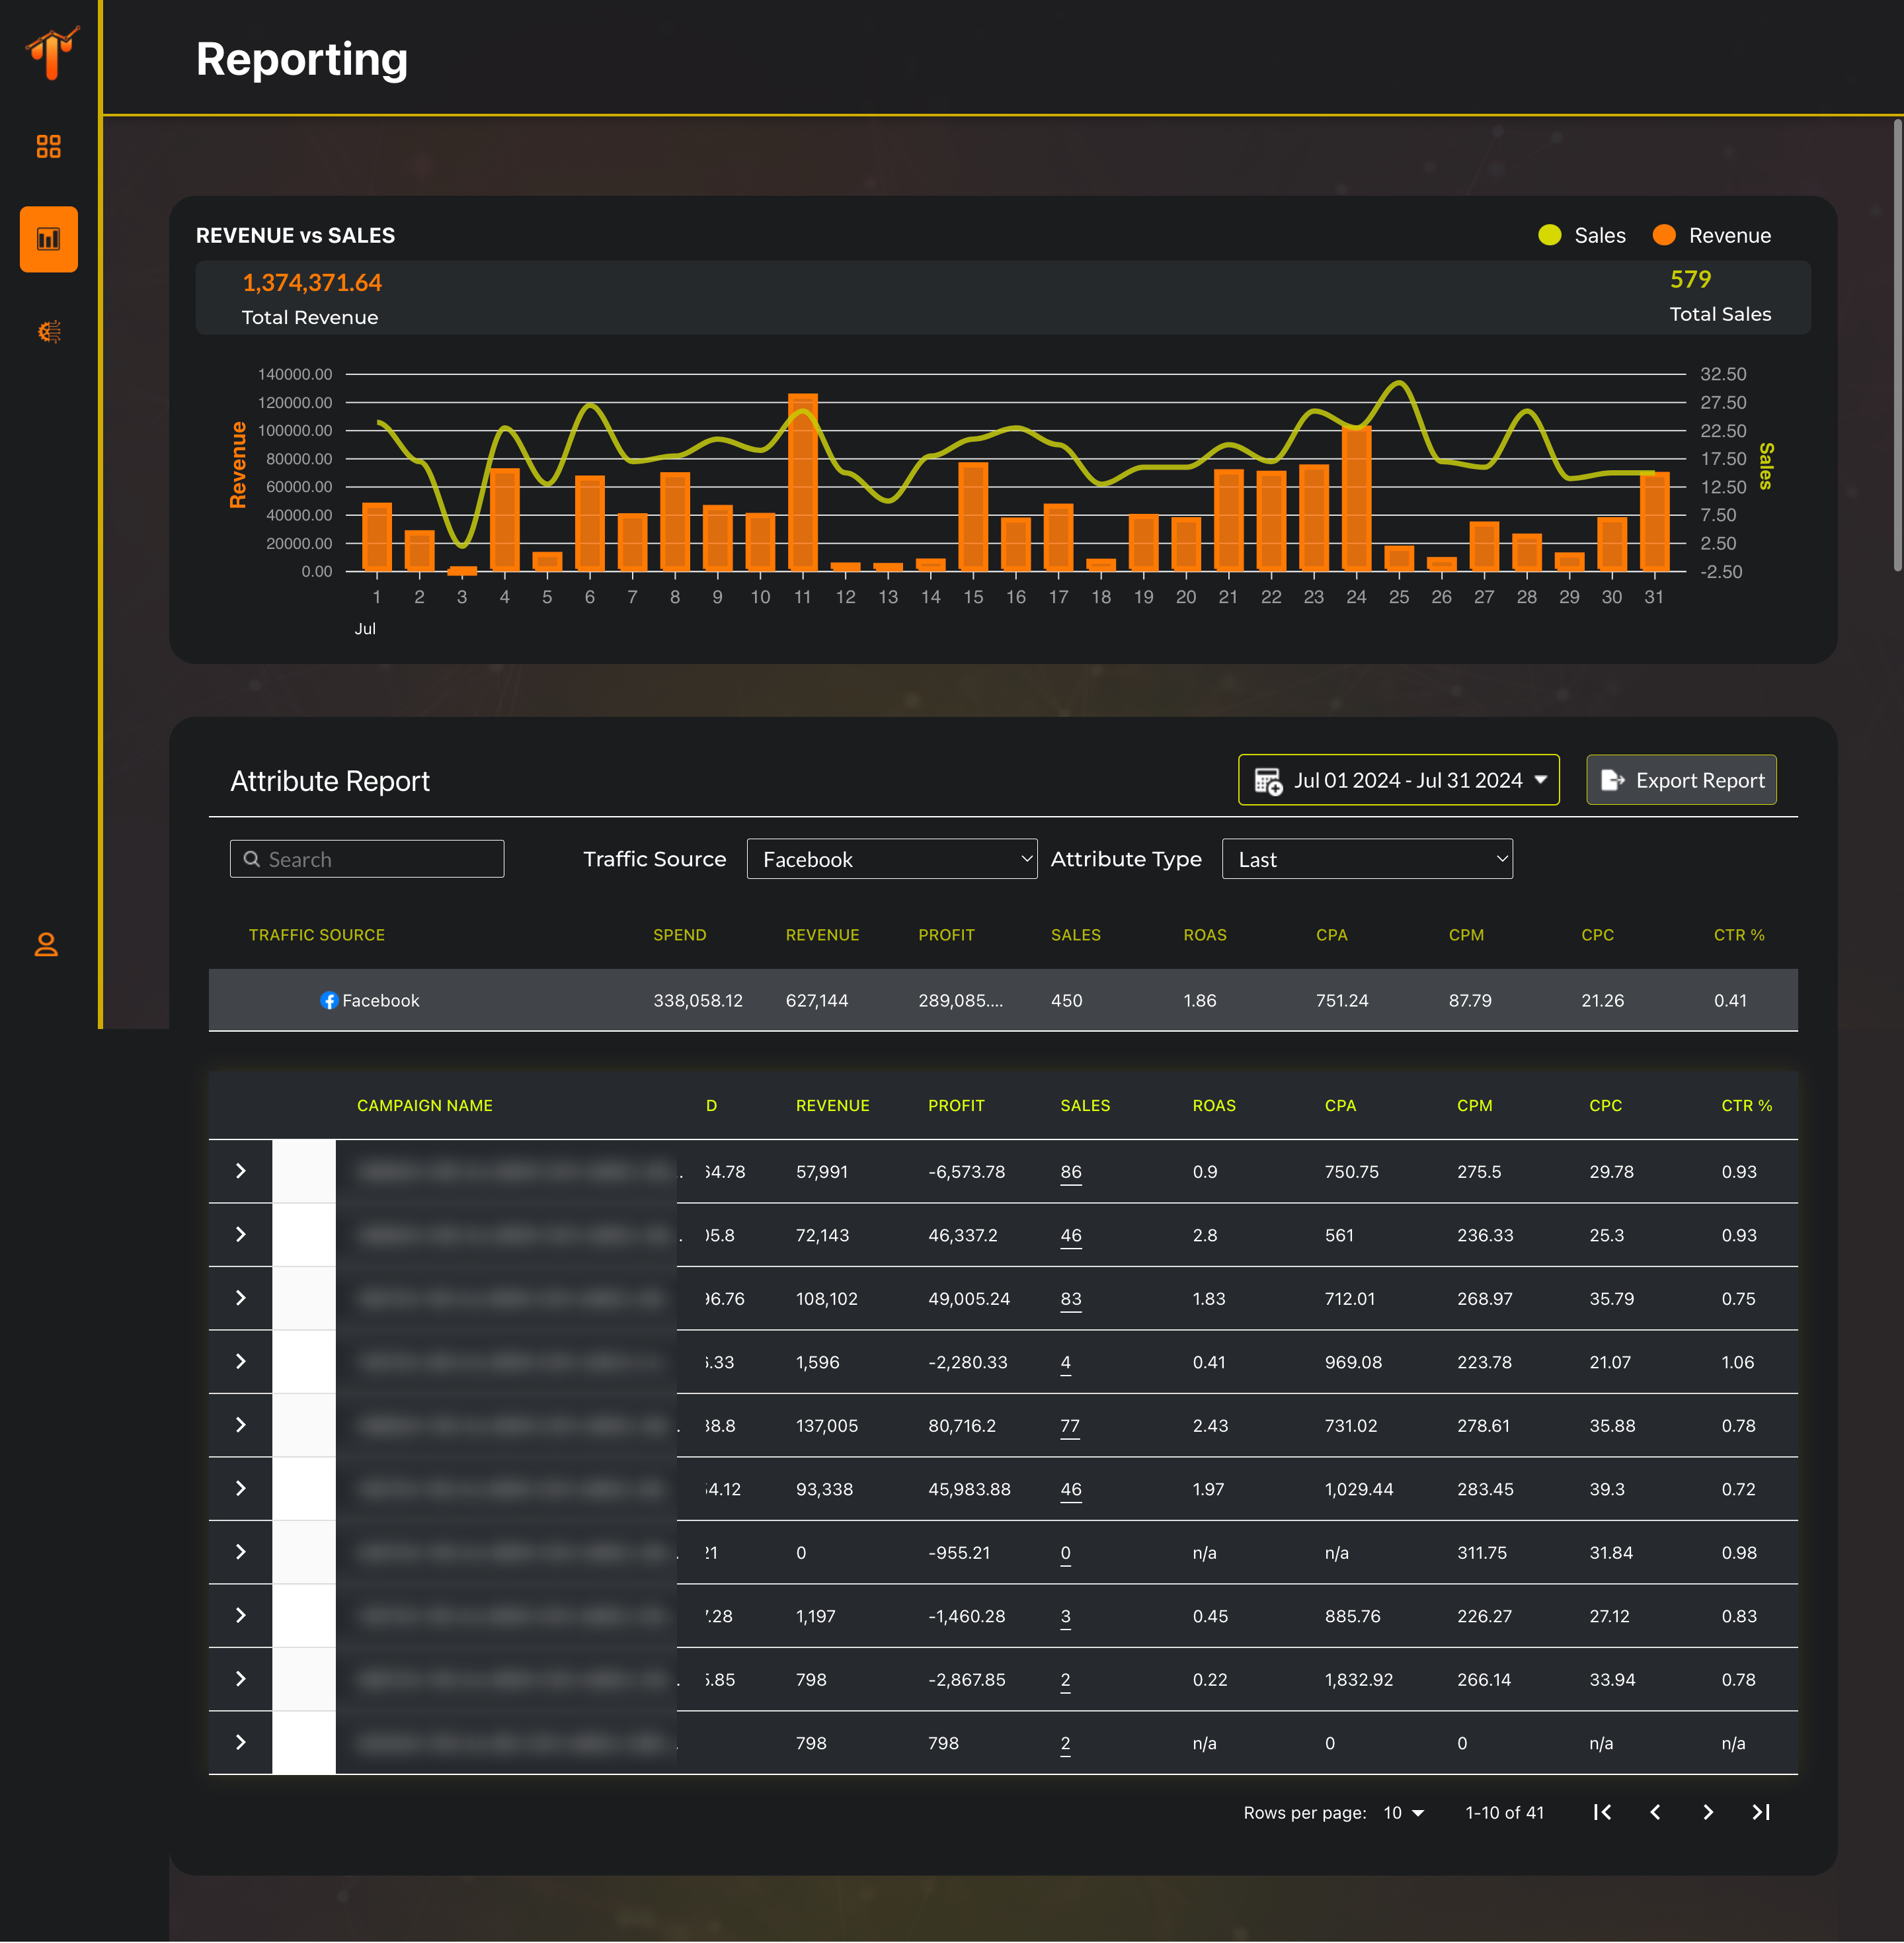Expand the campaign row with 137,005 revenue
Viewport: 1904px width, 1943px height.
pos(240,1425)
